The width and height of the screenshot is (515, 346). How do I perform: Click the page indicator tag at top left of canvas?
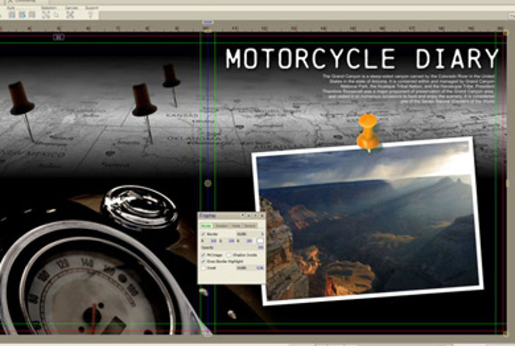[59, 37]
